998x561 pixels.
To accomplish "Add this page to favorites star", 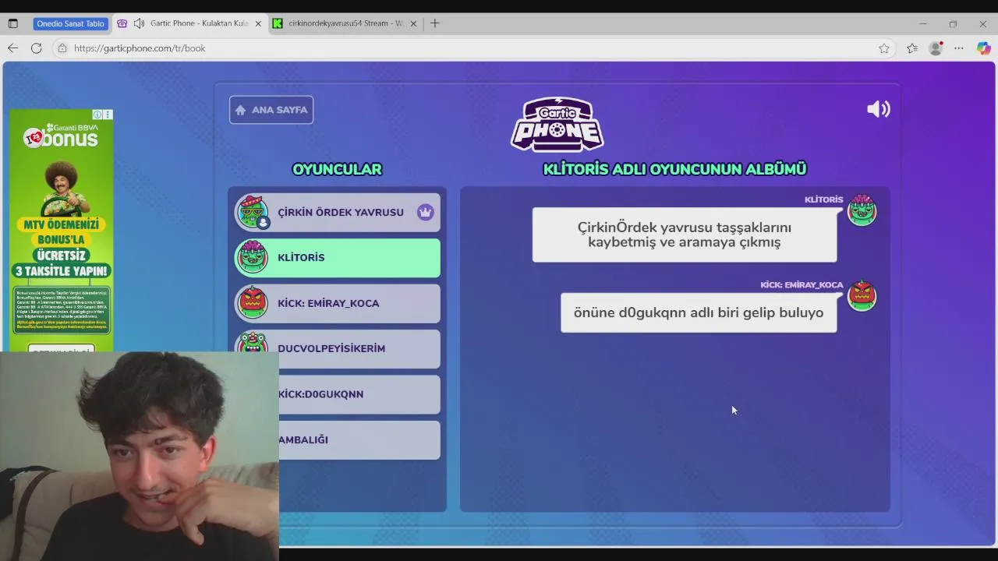I will click(x=884, y=48).
